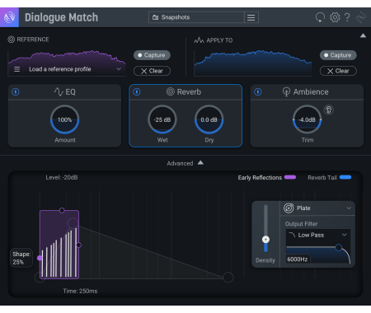Viewport: 371px width, 313px height.
Task: Click the low pass filter curve node
Action: [339, 247]
